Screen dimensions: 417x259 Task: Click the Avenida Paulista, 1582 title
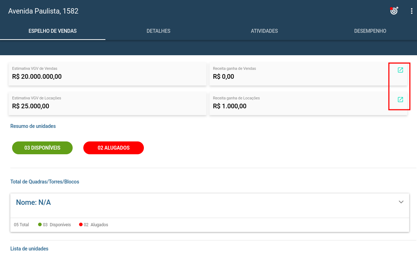tap(43, 11)
